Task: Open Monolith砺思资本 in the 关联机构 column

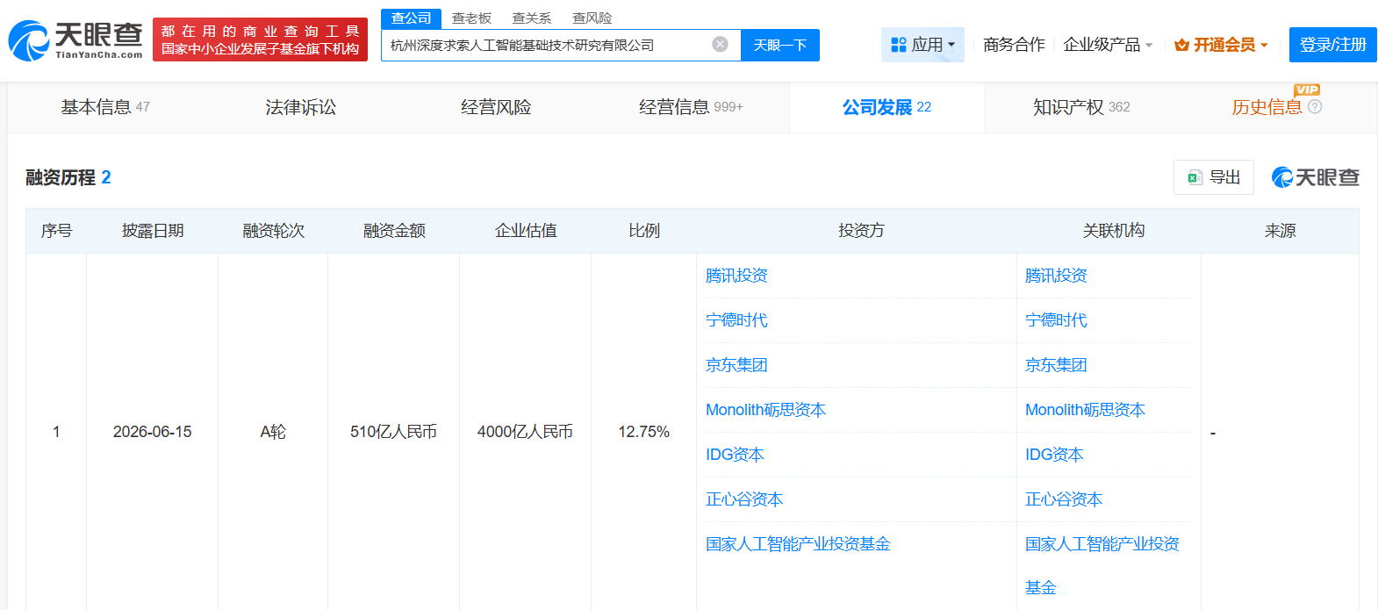Action: 1085,410
